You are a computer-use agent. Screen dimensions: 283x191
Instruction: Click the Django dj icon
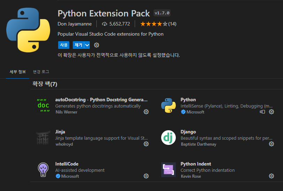click(x=168, y=138)
